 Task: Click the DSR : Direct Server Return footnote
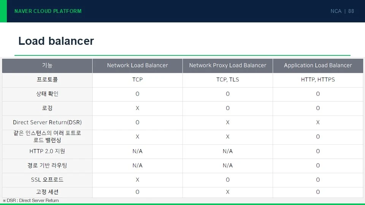(x=31, y=200)
